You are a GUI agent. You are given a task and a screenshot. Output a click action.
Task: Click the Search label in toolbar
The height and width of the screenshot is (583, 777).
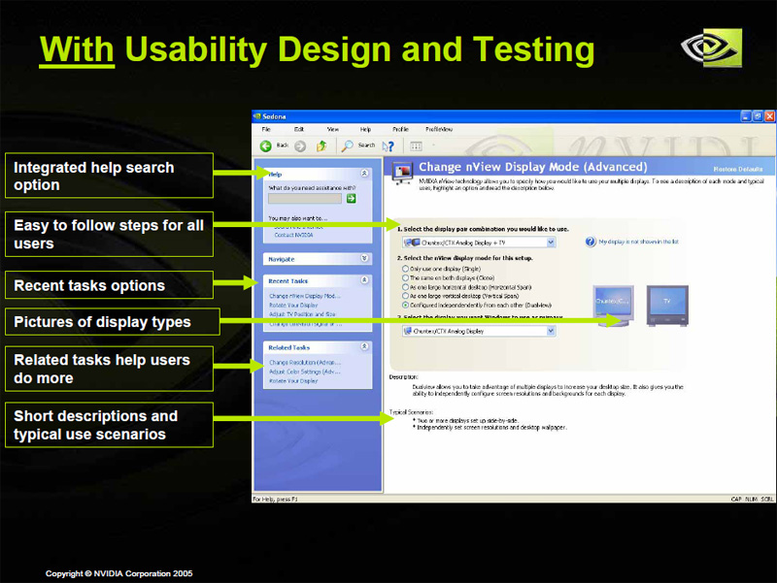(367, 145)
